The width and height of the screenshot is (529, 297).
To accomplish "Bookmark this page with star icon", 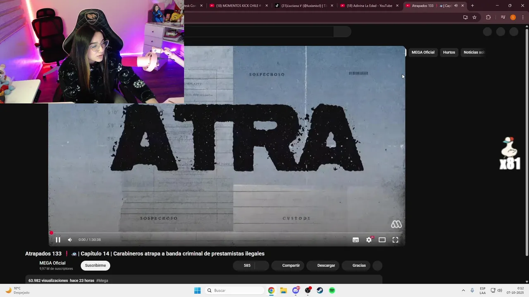I will [474, 17].
